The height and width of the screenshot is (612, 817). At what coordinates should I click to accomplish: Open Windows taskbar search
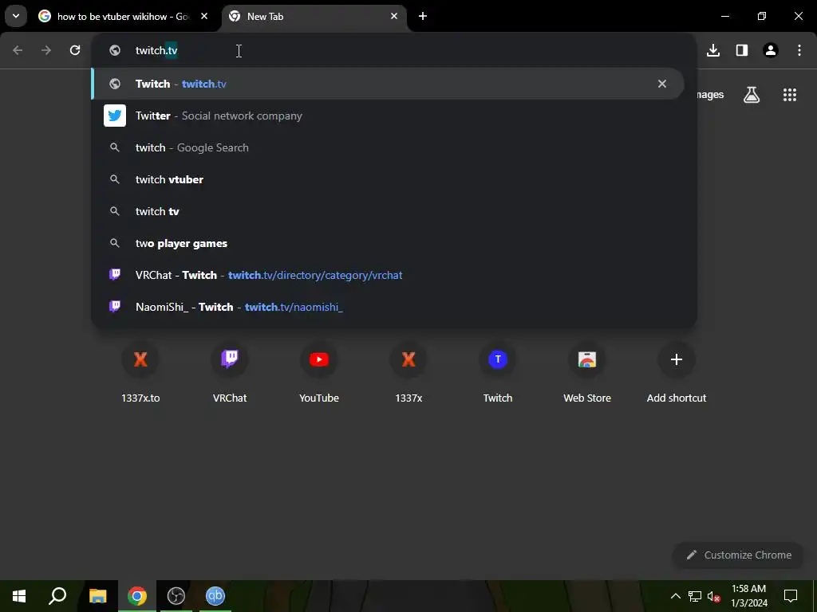coord(57,596)
